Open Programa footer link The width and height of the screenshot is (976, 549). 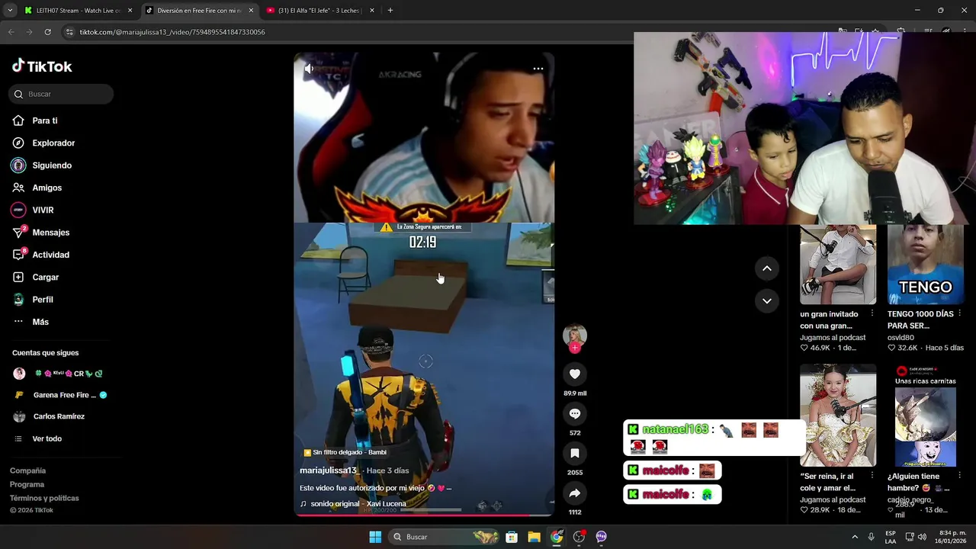click(x=27, y=484)
